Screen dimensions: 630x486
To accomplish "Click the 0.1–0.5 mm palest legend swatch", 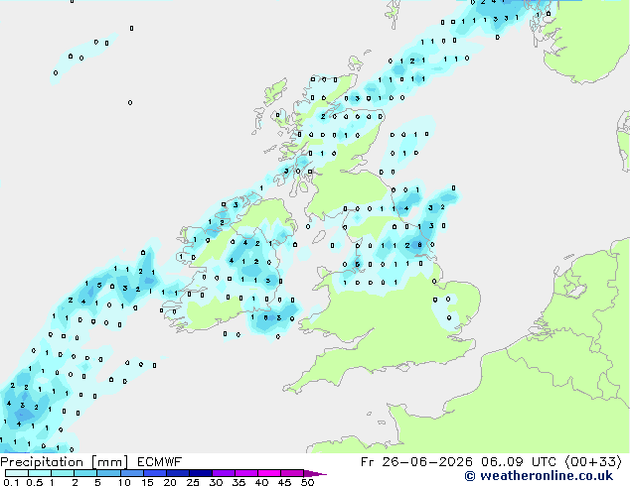I will 17,473.
